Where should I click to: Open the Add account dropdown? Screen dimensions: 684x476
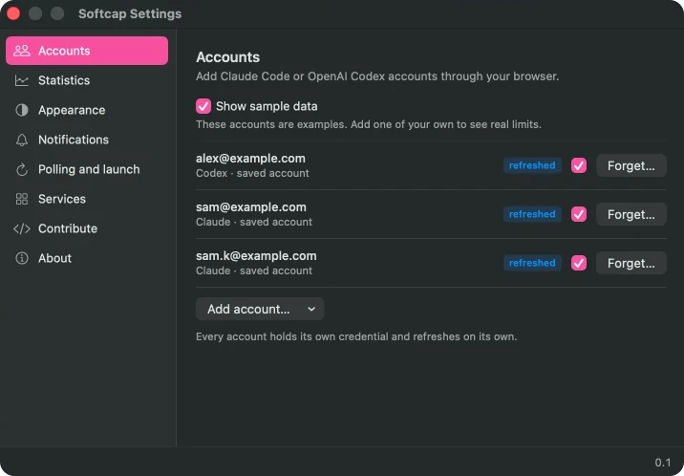tap(260, 309)
